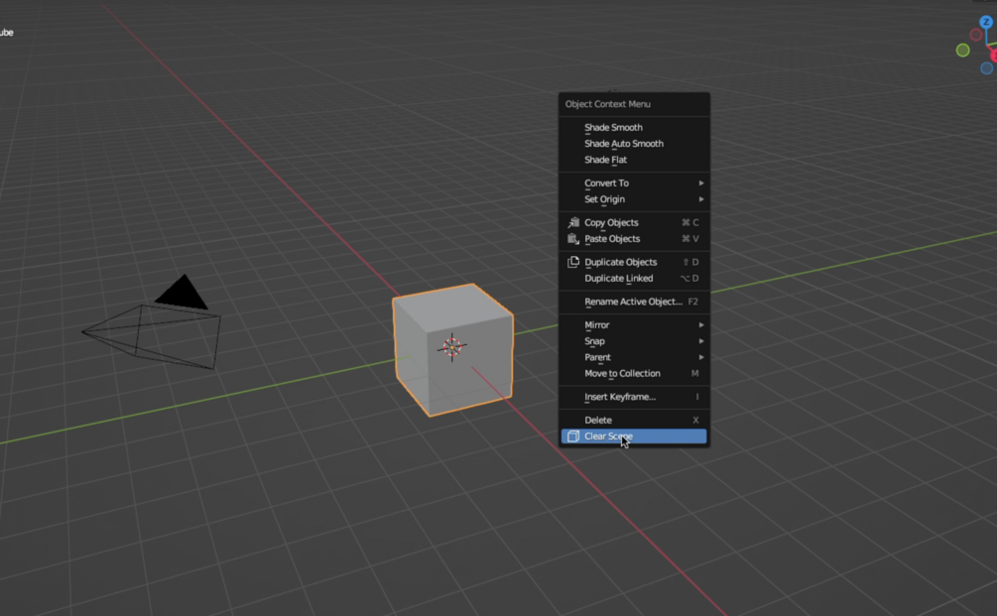Click the Duplicate Objects icon
Image resolution: width=997 pixels, height=616 pixels.
pos(572,262)
